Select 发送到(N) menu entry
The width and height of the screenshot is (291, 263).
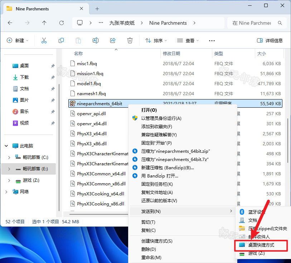click(x=183, y=211)
